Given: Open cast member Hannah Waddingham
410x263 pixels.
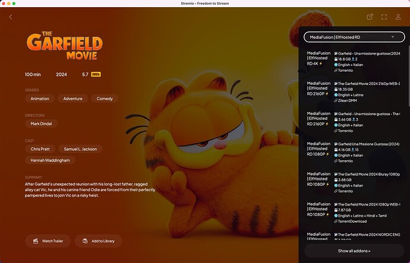Looking at the screenshot, I should pos(50,160).
